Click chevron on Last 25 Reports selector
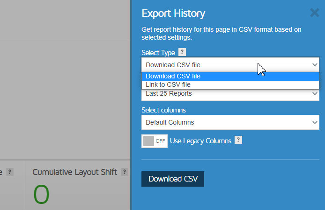This screenshot has width=325, height=210. [x=315, y=94]
